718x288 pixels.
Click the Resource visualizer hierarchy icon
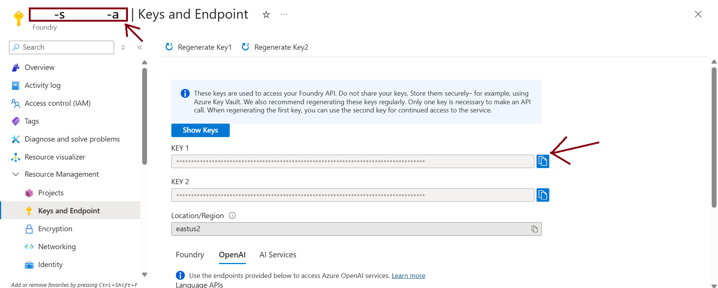click(x=16, y=157)
